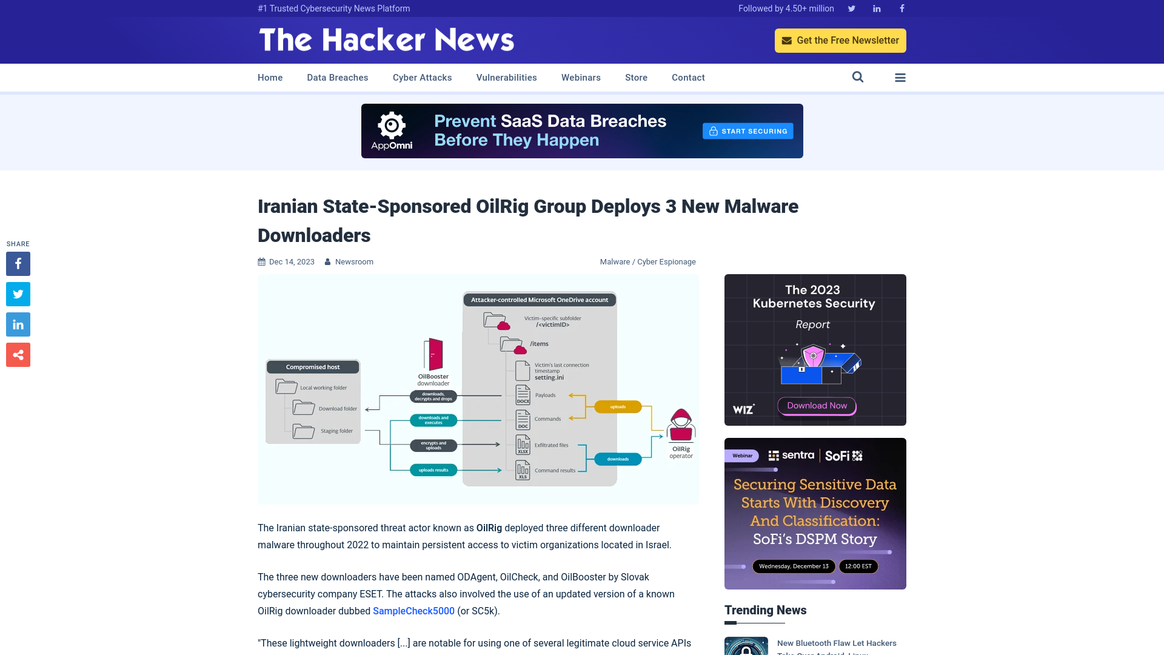Click the Data Breaches menu item
The height and width of the screenshot is (655, 1164).
click(337, 77)
